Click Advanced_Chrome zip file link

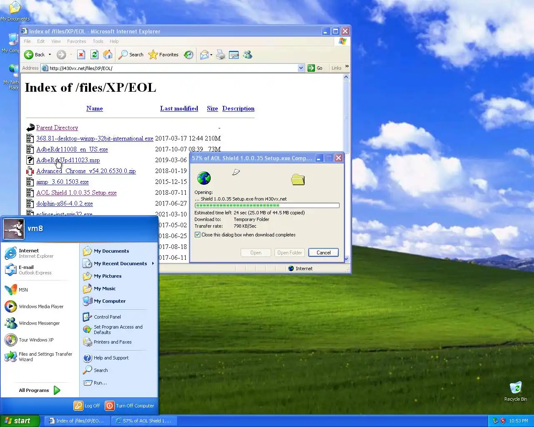click(86, 171)
